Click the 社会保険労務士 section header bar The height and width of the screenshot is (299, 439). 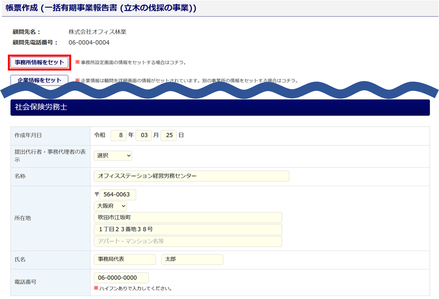[x=220, y=108]
